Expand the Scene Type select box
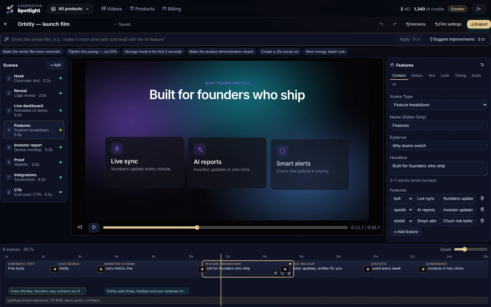Viewport: 491px width, 307px height. [x=439, y=105]
